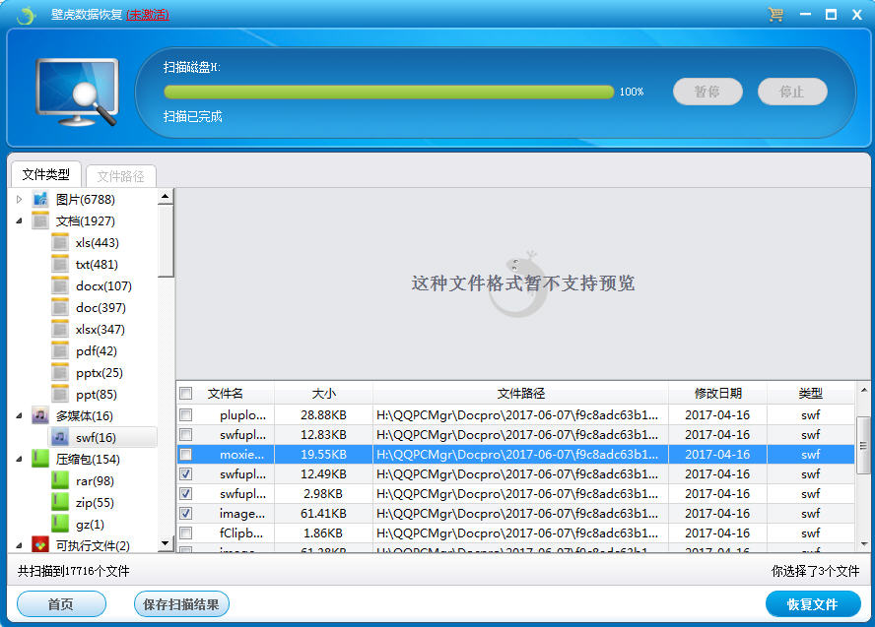Select the rar(98) archive icon
This screenshot has height=627, width=875.
[x=60, y=481]
